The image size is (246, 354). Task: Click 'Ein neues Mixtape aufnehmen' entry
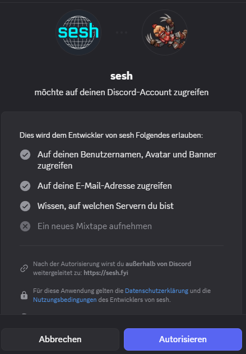[95, 226]
